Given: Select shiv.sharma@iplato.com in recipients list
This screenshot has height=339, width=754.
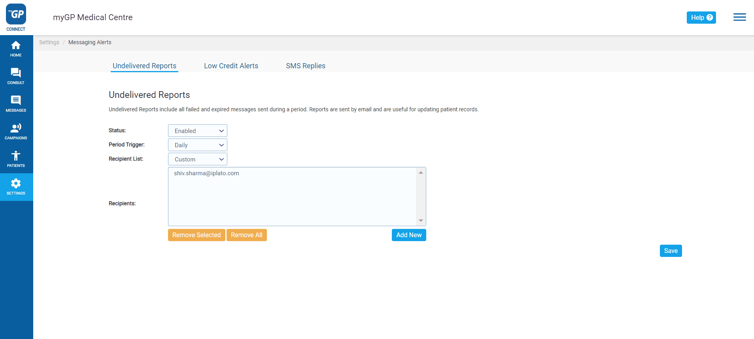Looking at the screenshot, I should 206,173.
